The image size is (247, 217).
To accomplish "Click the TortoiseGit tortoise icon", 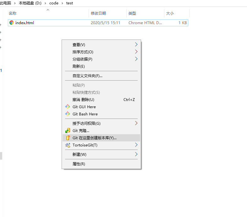I will pyautogui.click(x=68, y=145).
